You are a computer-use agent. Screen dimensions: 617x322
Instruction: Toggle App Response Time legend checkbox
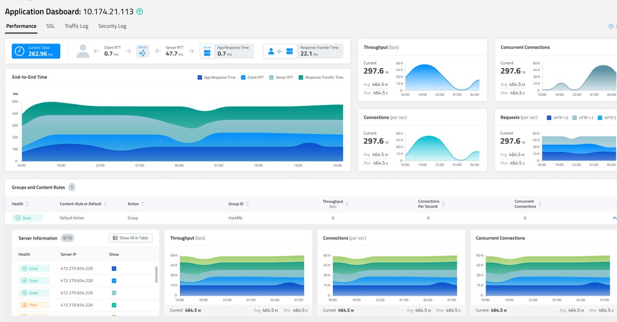(199, 78)
